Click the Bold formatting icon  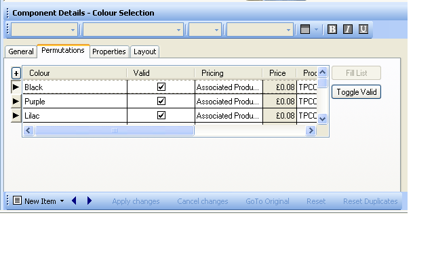pos(332,29)
